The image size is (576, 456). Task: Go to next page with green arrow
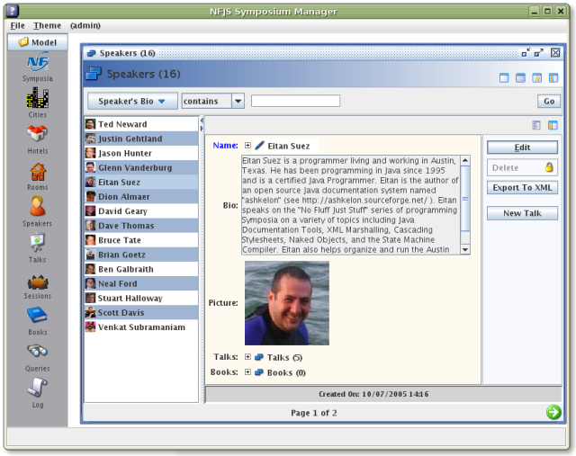click(x=553, y=412)
